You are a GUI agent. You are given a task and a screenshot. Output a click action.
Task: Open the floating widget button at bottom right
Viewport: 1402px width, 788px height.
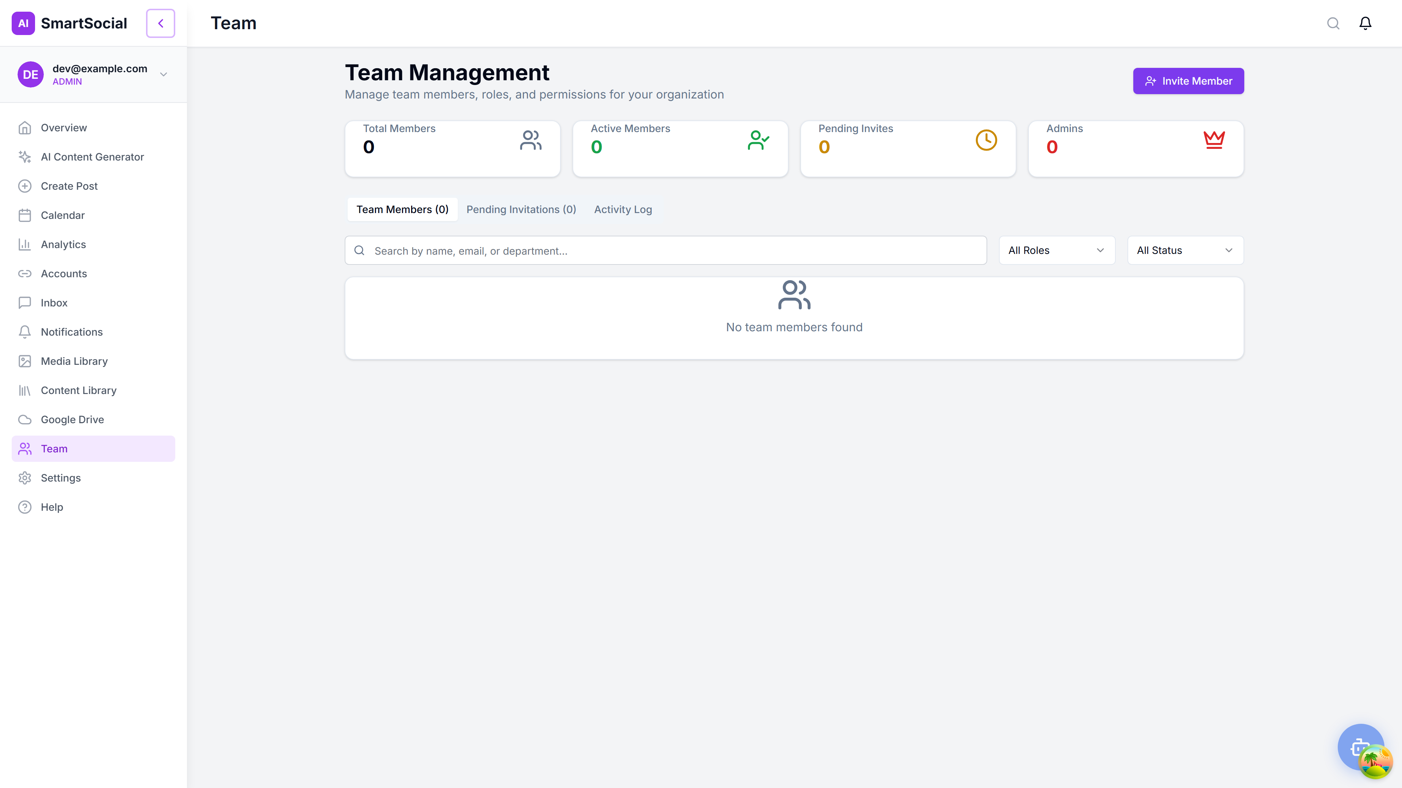(1361, 747)
